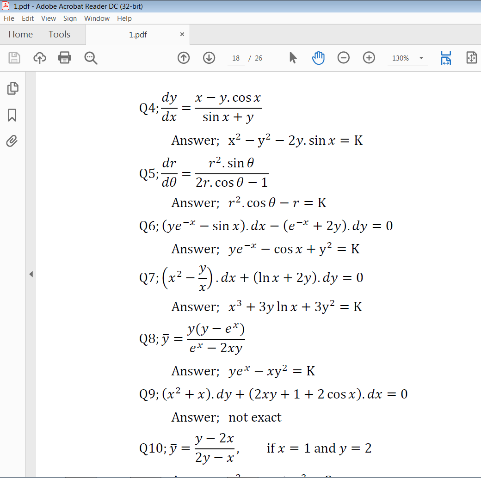This screenshot has width=481, height=478.
Task: Open the zoom percentage dropdown
Action: pos(420,58)
